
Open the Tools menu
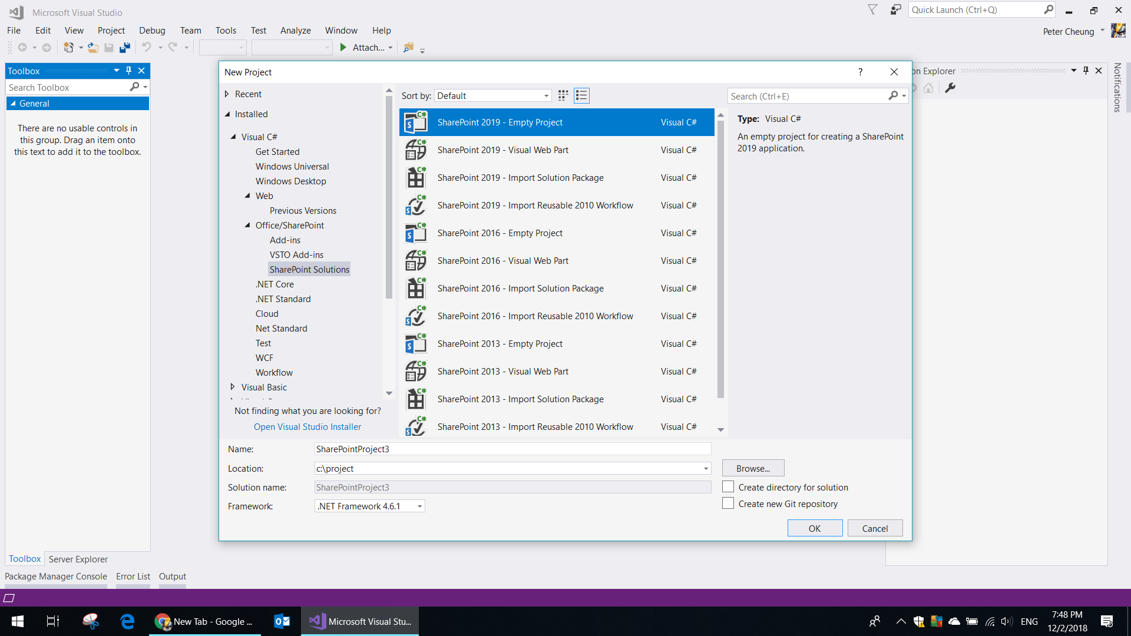[226, 31]
